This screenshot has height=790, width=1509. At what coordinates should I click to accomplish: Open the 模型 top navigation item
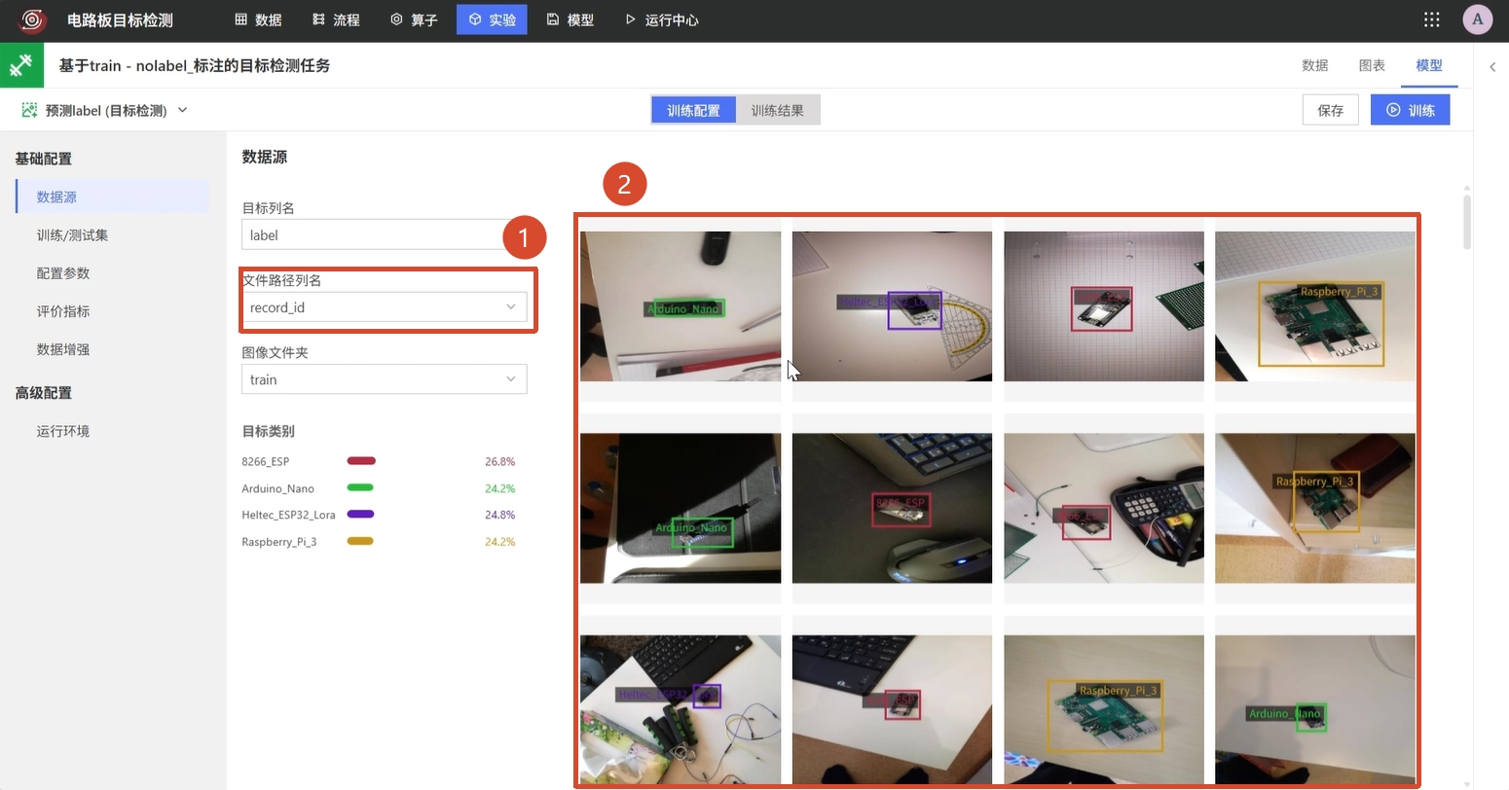(570, 19)
